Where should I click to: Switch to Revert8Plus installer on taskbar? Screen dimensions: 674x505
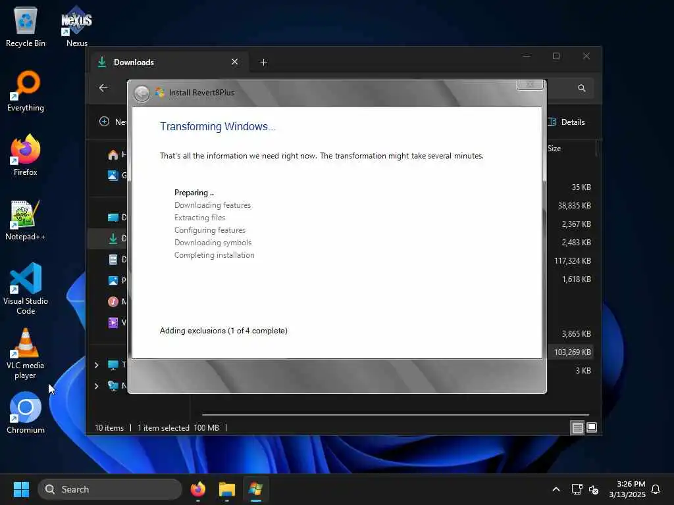click(x=256, y=489)
